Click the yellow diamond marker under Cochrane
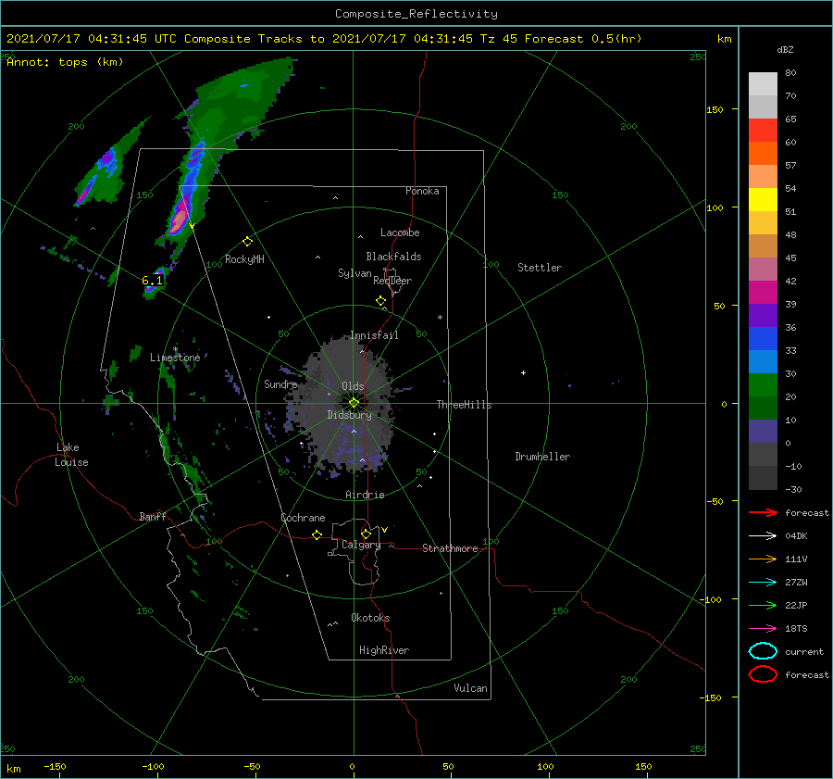Screen dimensions: 833x779 coord(317,535)
